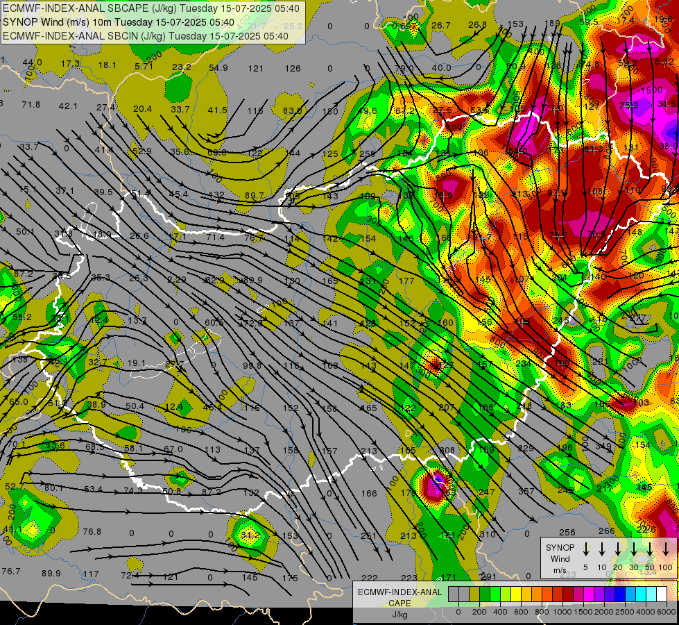Screen dimensions: 679x625
Task: Click the 100 m/s wind arrow in legend
Action: click(x=666, y=549)
